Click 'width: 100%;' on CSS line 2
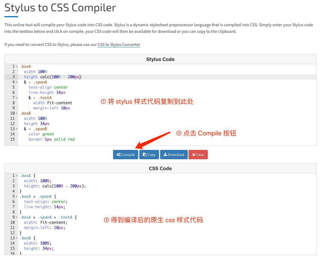The height and width of the screenshot is (258, 320). [x=38, y=181]
